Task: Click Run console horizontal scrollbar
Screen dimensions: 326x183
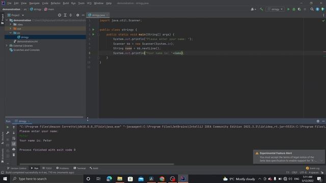Action: click(x=97, y=164)
